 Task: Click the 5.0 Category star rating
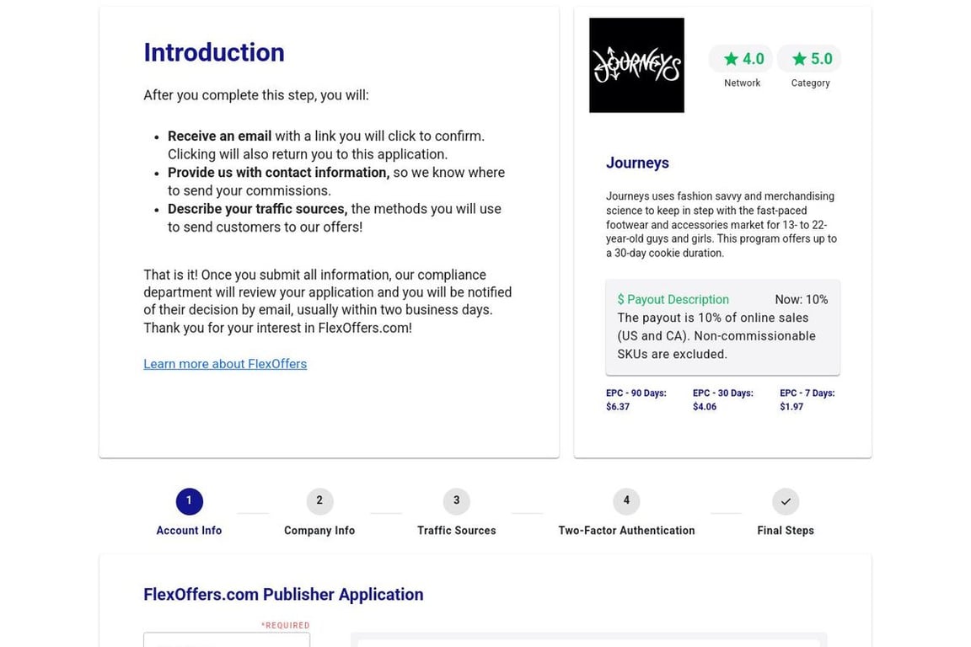tap(810, 59)
